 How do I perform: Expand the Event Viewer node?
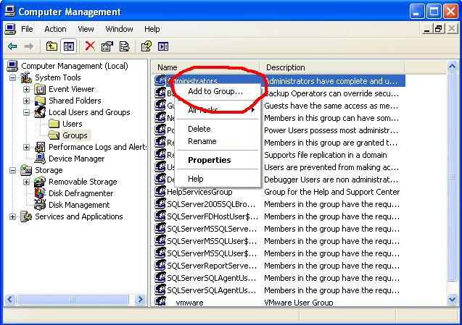[x=26, y=89]
